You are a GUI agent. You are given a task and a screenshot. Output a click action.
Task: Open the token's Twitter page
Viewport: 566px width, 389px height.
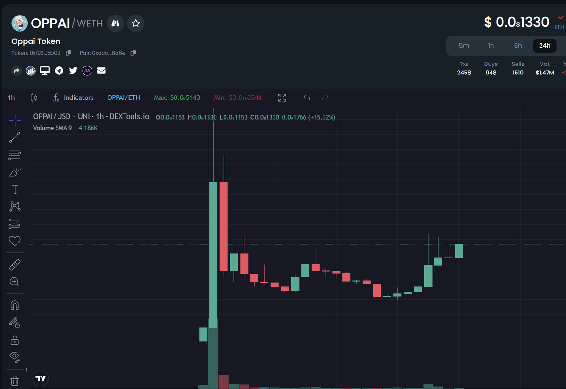(x=73, y=71)
